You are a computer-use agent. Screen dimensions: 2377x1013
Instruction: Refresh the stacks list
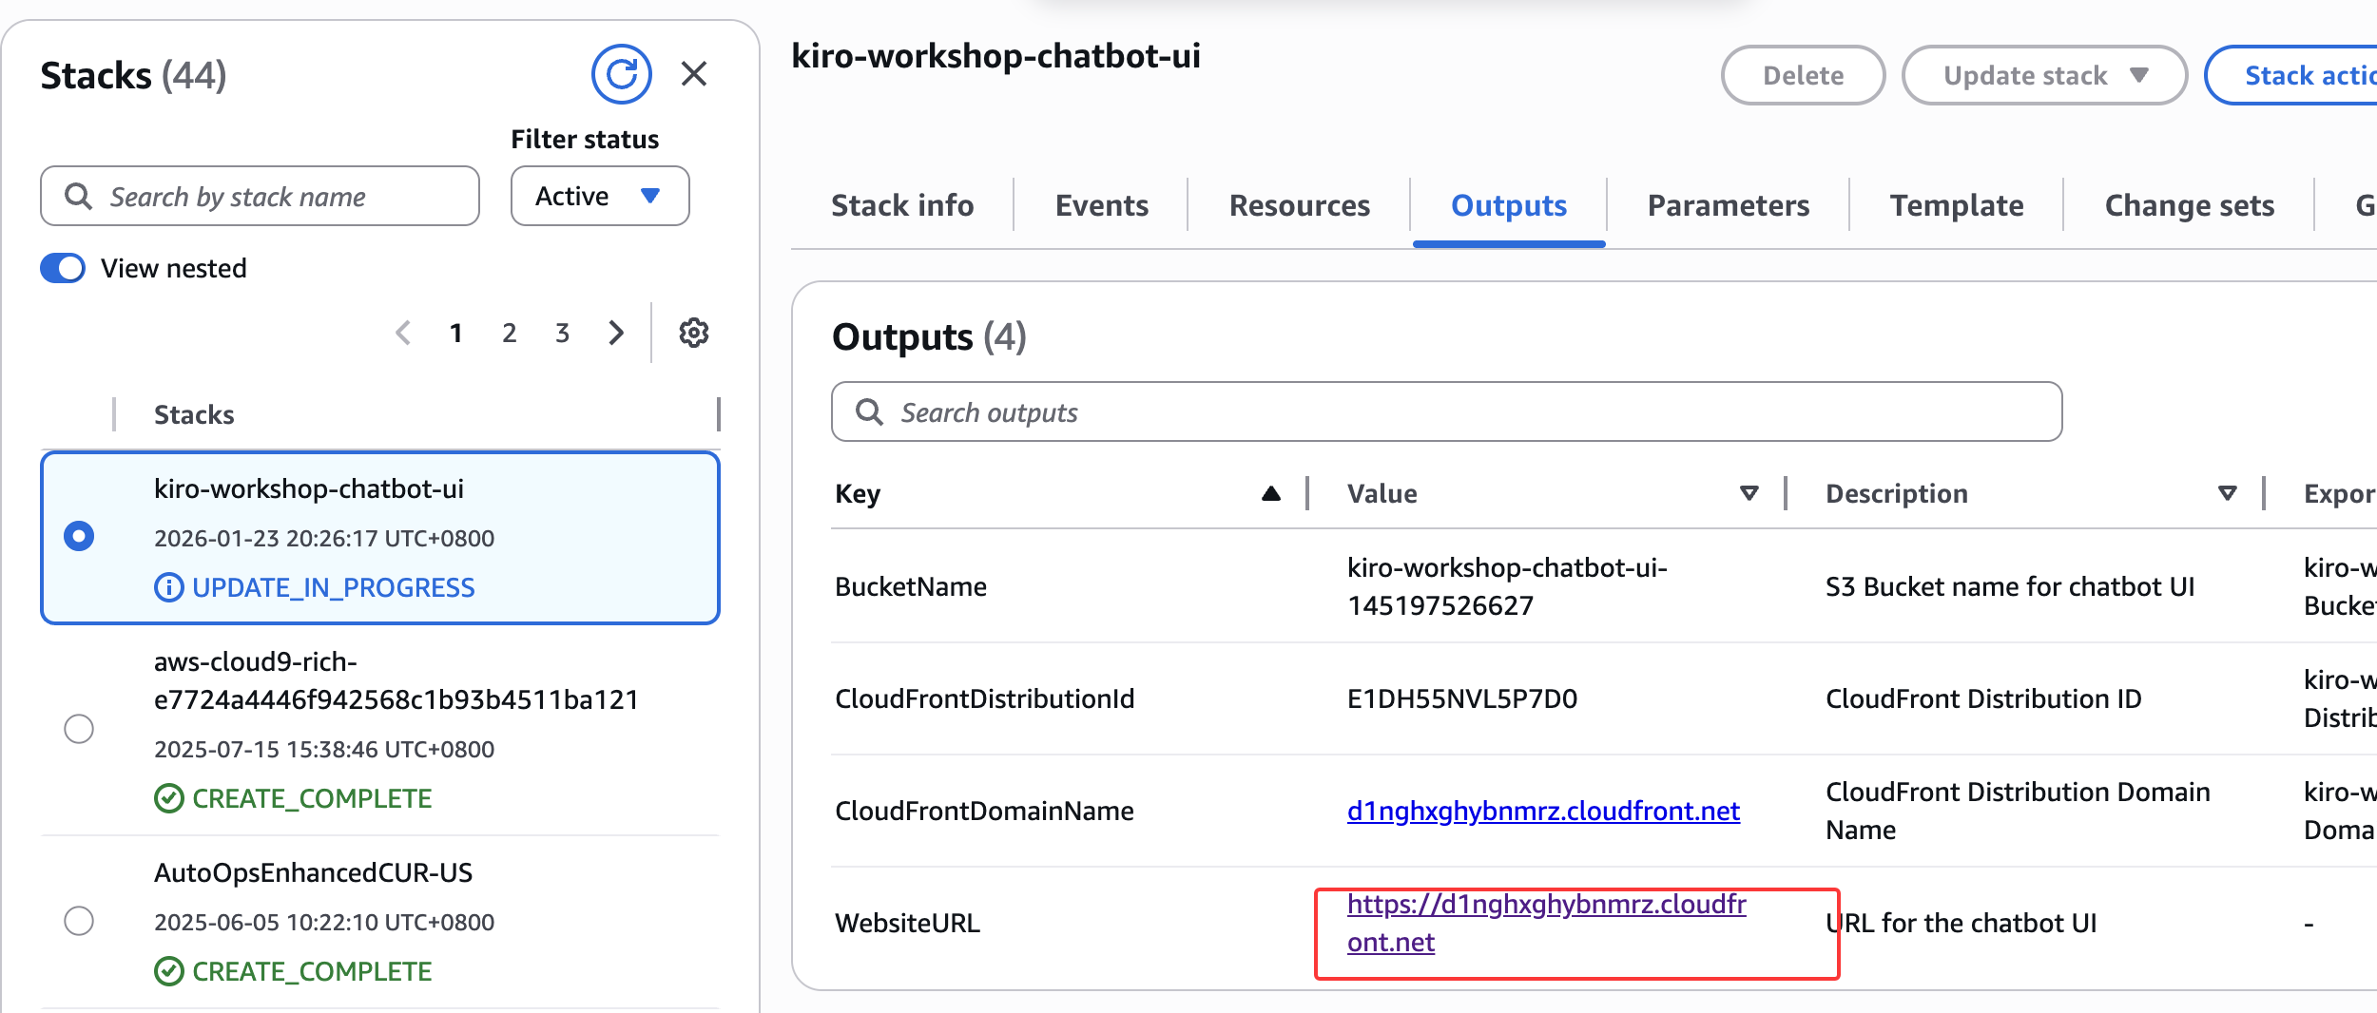coord(621,74)
